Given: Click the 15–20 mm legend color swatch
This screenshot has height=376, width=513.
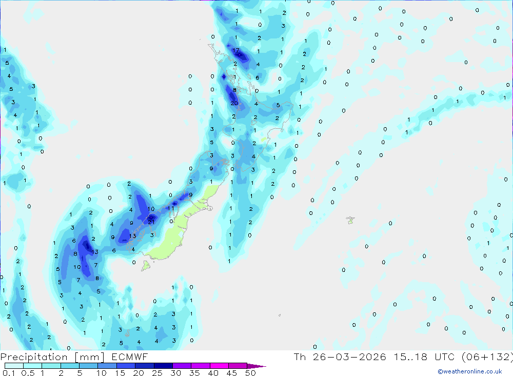Looking at the screenshot, I should [x=126, y=366].
